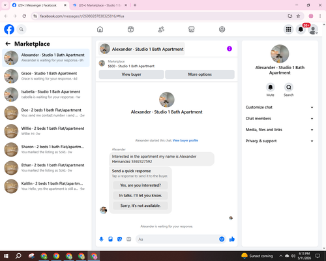Open the emoji picker in message box
Viewport: 326px width, 261px height.
[222, 239]
